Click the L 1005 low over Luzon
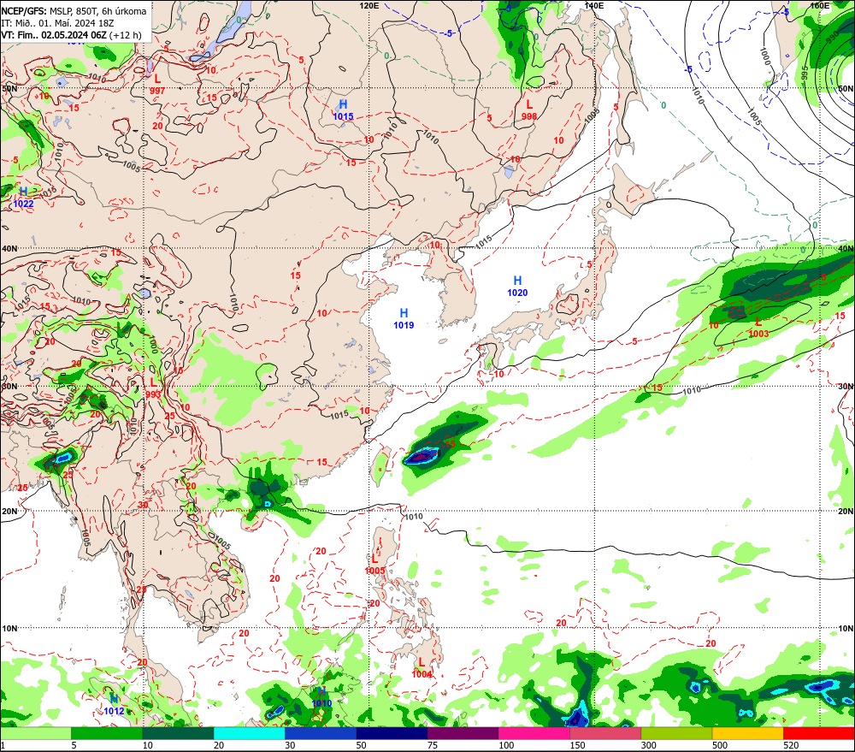Image resolution: width=855 pixels, height=752 pixels. coord(374,565)
